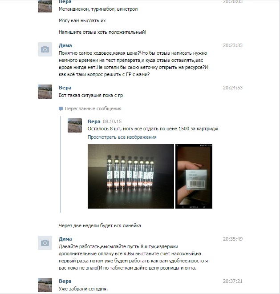280x294 pixels.
Task: Click the 20:23:33 message timestamp
Action: click(x=232, y=45)
